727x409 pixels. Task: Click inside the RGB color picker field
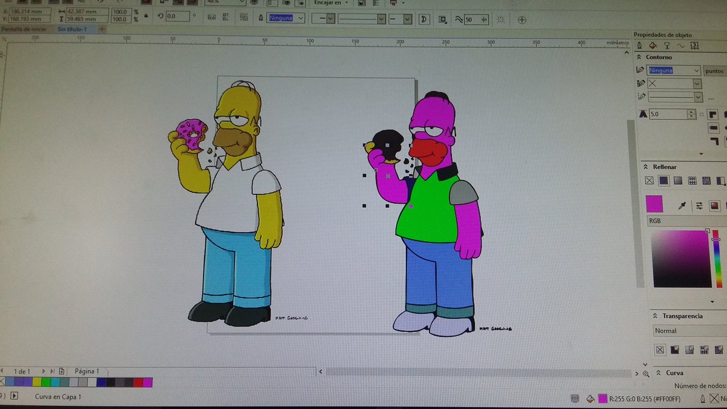click(x=681, y=259)
